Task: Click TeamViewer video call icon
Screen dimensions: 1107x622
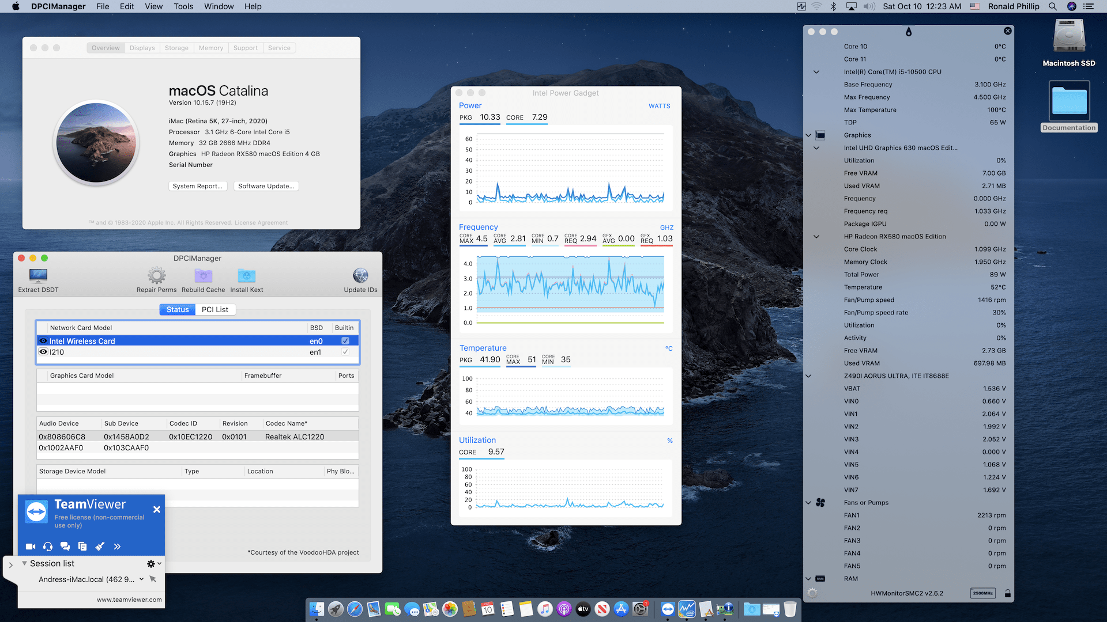Action: point(31,547)
